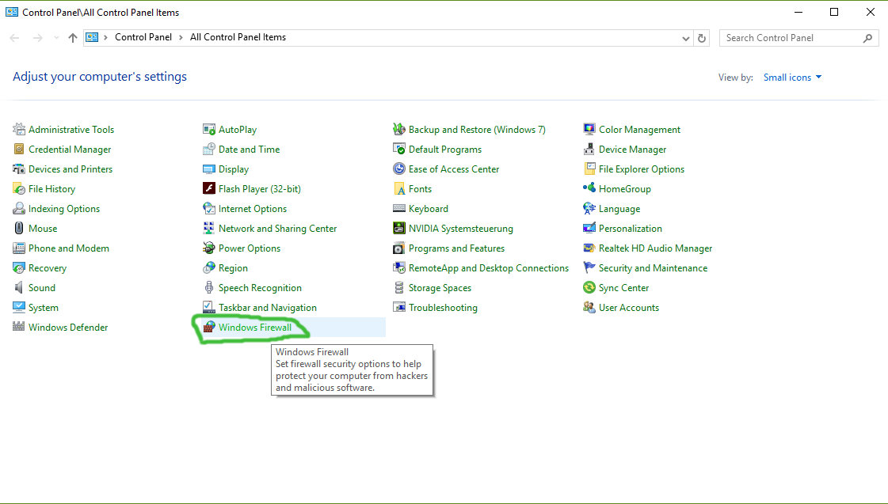Image resolution: width=888 pixels, height=504 pixels.
Task: Expand the address bar history dropdown
Action: pos(686,38)
